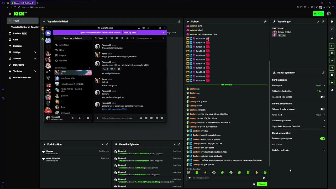
Task: Start a video call with taner in Discord
Action: pyautogui.click(x=117, y=38)
